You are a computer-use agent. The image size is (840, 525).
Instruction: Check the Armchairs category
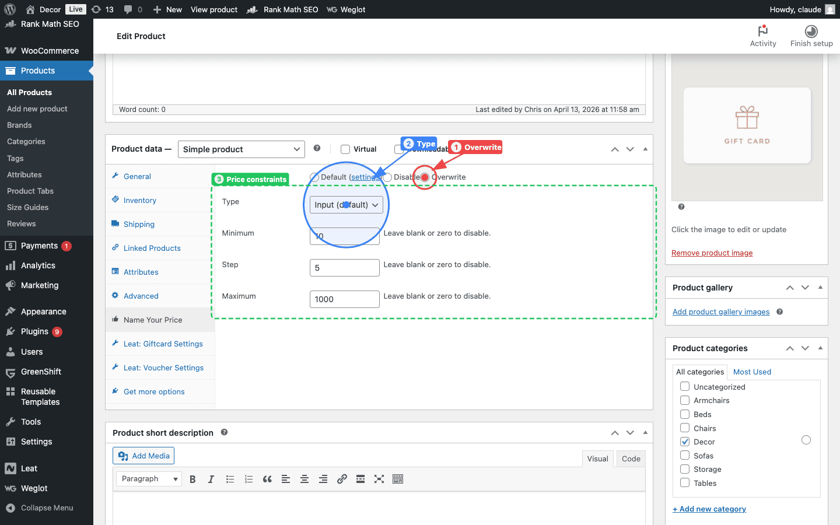685,400
